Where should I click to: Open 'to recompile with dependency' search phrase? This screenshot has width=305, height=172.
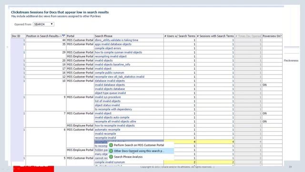[113, 109]
